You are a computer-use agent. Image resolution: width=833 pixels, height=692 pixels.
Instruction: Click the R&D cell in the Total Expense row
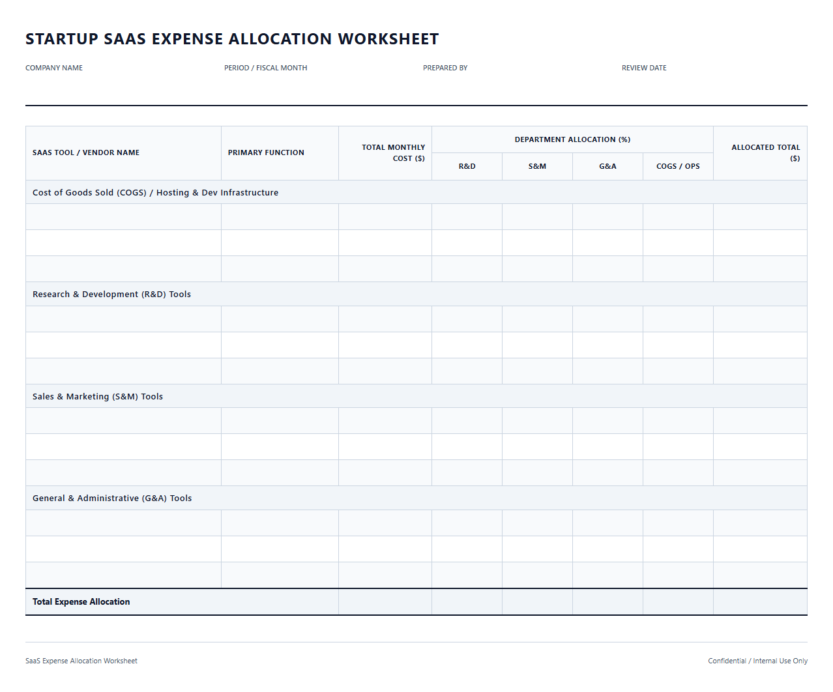[x=467, y=602]
